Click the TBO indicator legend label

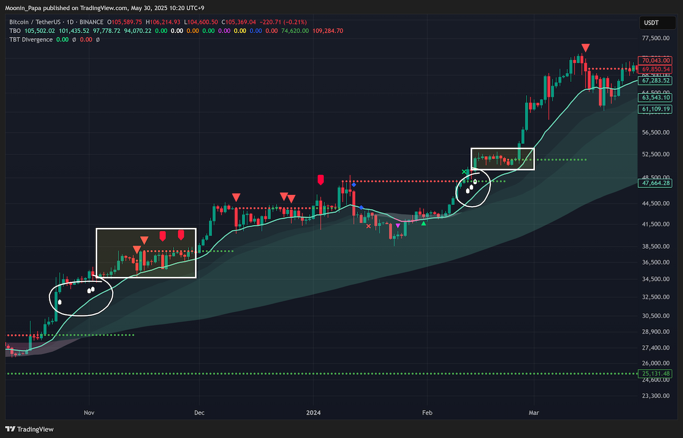coord(15,30)
